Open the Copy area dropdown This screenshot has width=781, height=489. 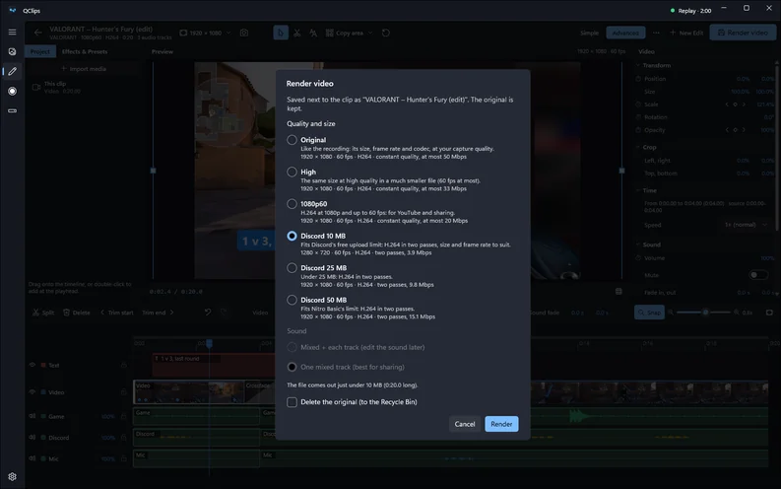(350, 33)
